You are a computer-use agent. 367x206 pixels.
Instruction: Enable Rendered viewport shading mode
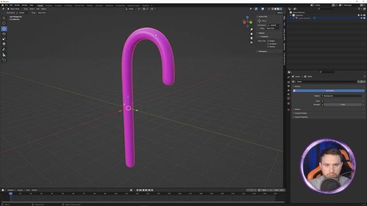pyautogui.click(x=280, y=9)
